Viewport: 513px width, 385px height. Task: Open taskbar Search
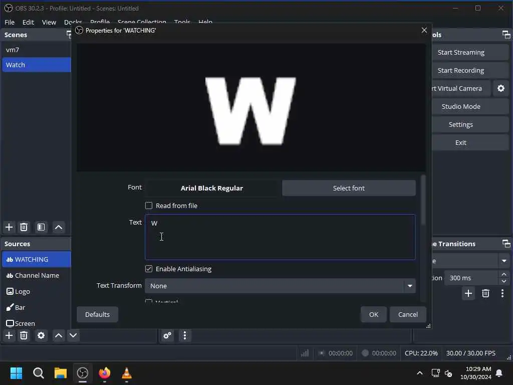click(x=38, y=373)
